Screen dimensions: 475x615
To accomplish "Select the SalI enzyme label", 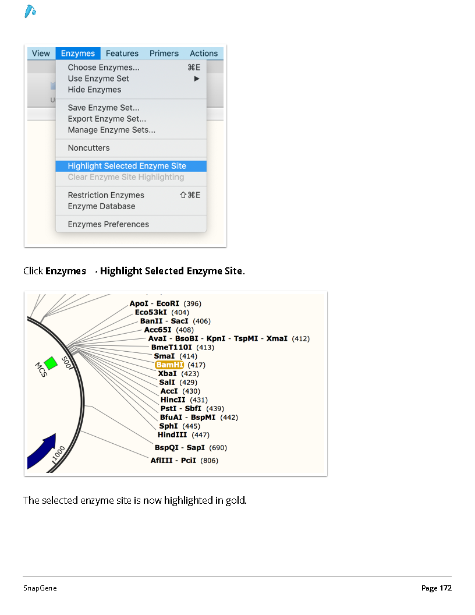I will 167,383.
